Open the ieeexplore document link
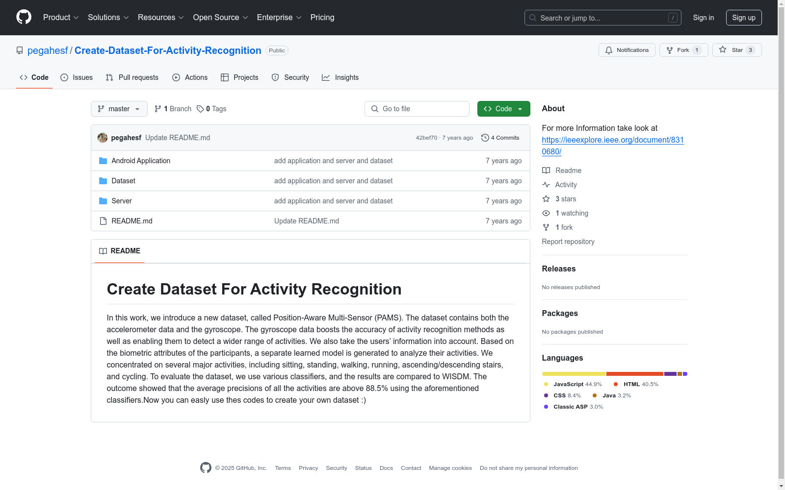785x490 pixels. (613, 146)
